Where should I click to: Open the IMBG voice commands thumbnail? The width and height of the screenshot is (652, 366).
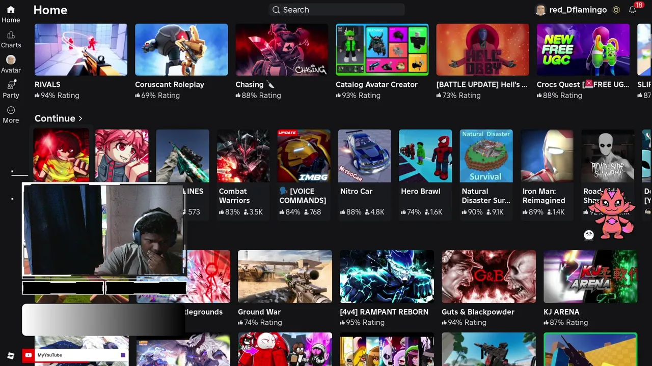(x=304, y=156)
